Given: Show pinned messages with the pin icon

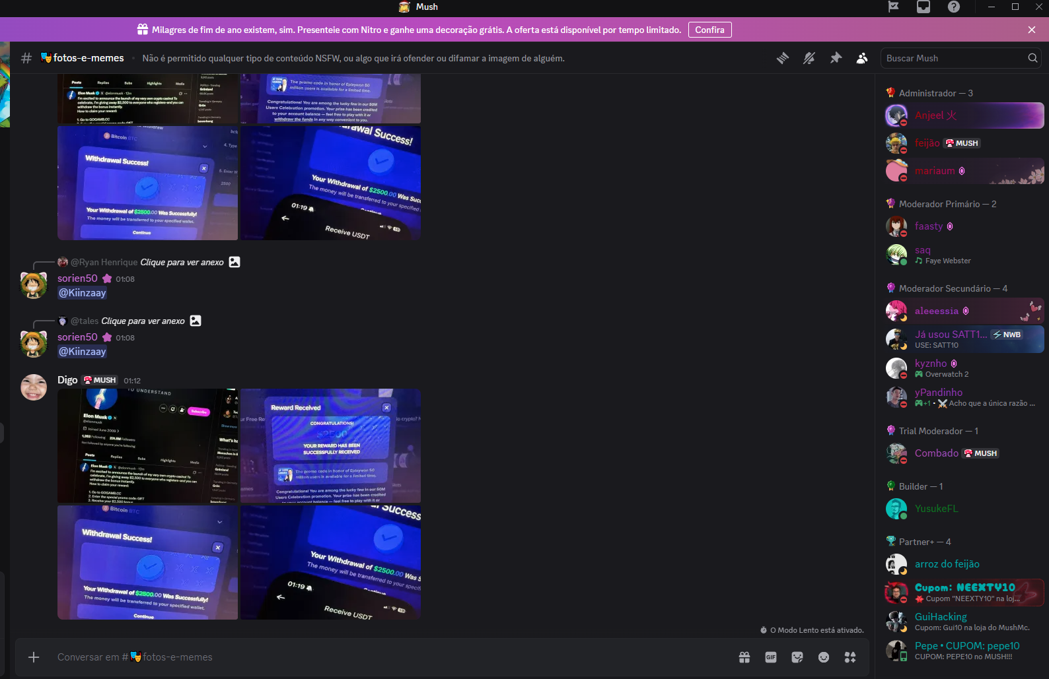Looking at the screenshot, I should pyautogui.click(x=836, y=58).
